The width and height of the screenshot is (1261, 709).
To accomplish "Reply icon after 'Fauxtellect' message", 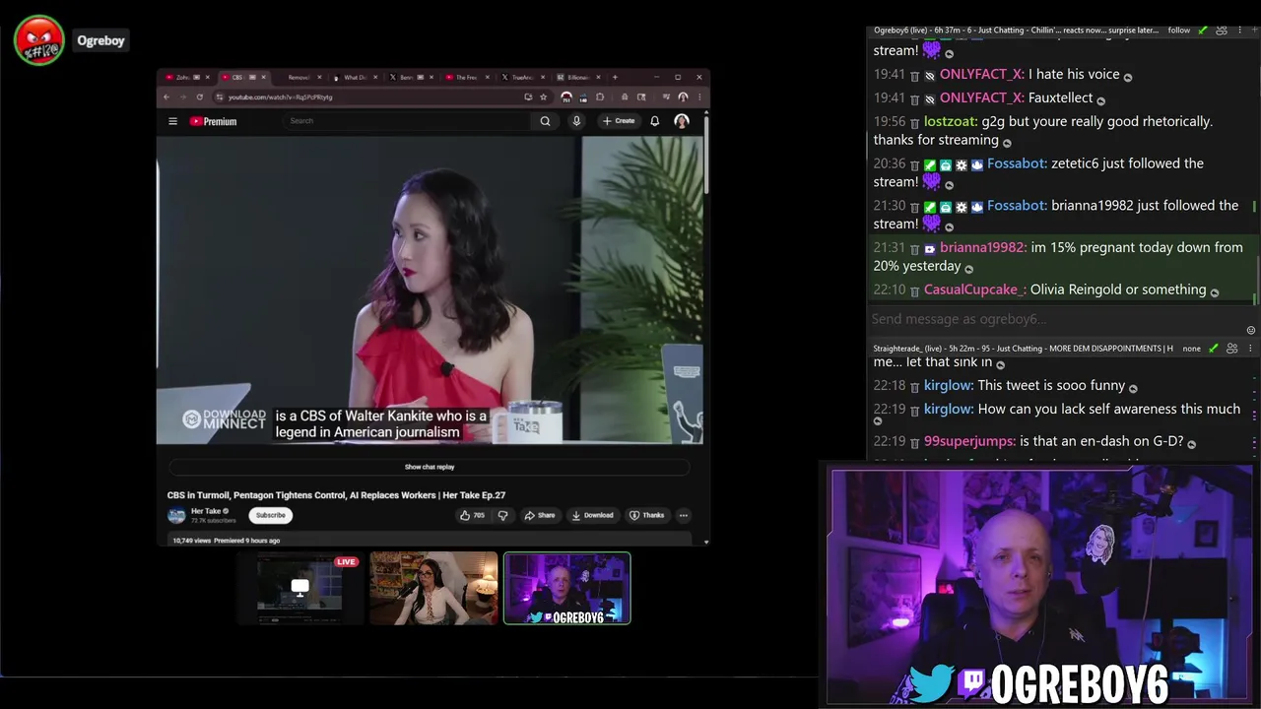I will tap(1100, 100).
